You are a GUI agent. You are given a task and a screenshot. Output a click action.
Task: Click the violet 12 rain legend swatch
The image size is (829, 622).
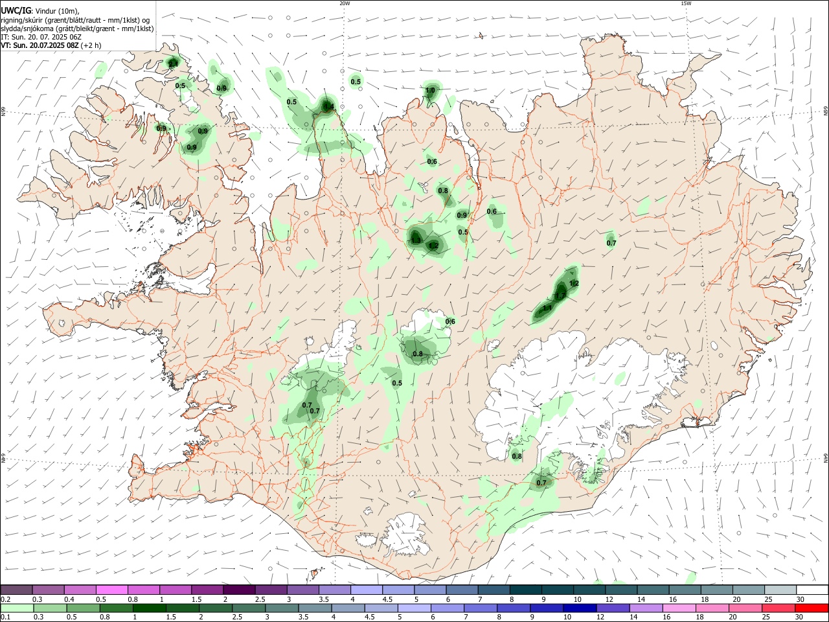point(613,608)
